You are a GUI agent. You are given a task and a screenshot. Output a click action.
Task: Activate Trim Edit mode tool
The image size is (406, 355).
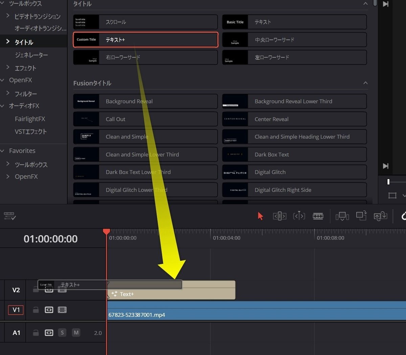[x=279, y=216]
